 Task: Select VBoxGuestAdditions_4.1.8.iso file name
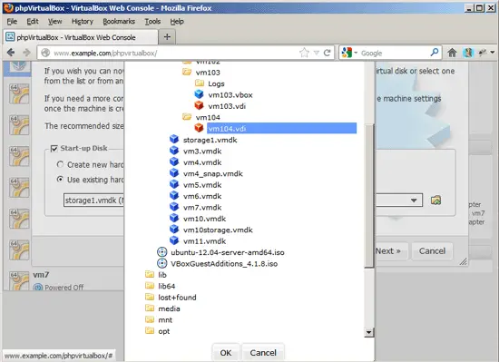click(x=224, y=264)
